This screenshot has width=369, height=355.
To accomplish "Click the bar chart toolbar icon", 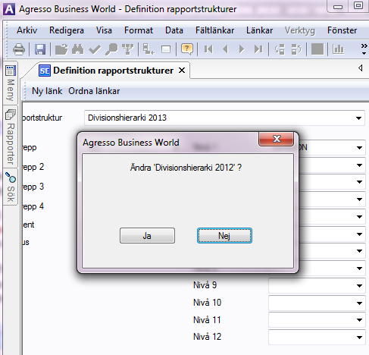I will (338, 49).
